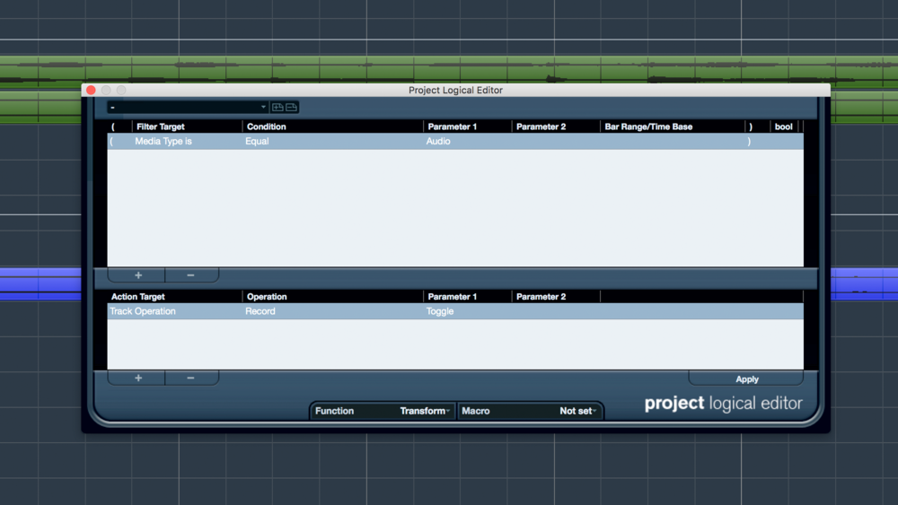Click the bool cell of filter row
898x505 pixels.
[x=784, y=142]
